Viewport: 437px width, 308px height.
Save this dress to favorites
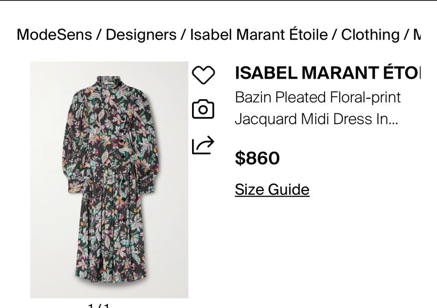pos(203,75)
